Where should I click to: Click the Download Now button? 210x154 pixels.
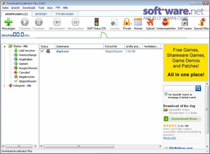[x=182, y=119]
